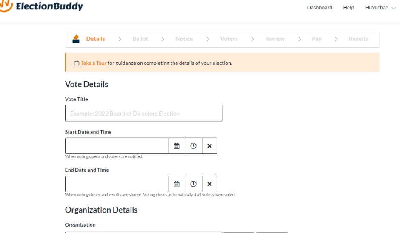Clear End Date with X icon
Image resolution: width=400 pixels, height=233 pixels.
coord(209,184)
